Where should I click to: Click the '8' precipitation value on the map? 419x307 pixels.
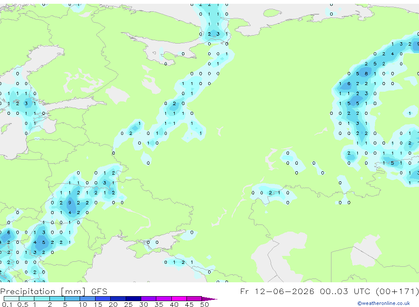[366, 74]
